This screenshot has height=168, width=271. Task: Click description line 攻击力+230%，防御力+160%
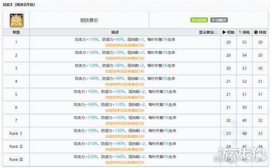(125, 157)
